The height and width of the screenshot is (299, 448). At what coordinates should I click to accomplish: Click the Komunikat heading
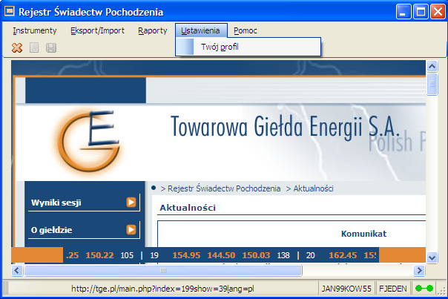point(363,234)
